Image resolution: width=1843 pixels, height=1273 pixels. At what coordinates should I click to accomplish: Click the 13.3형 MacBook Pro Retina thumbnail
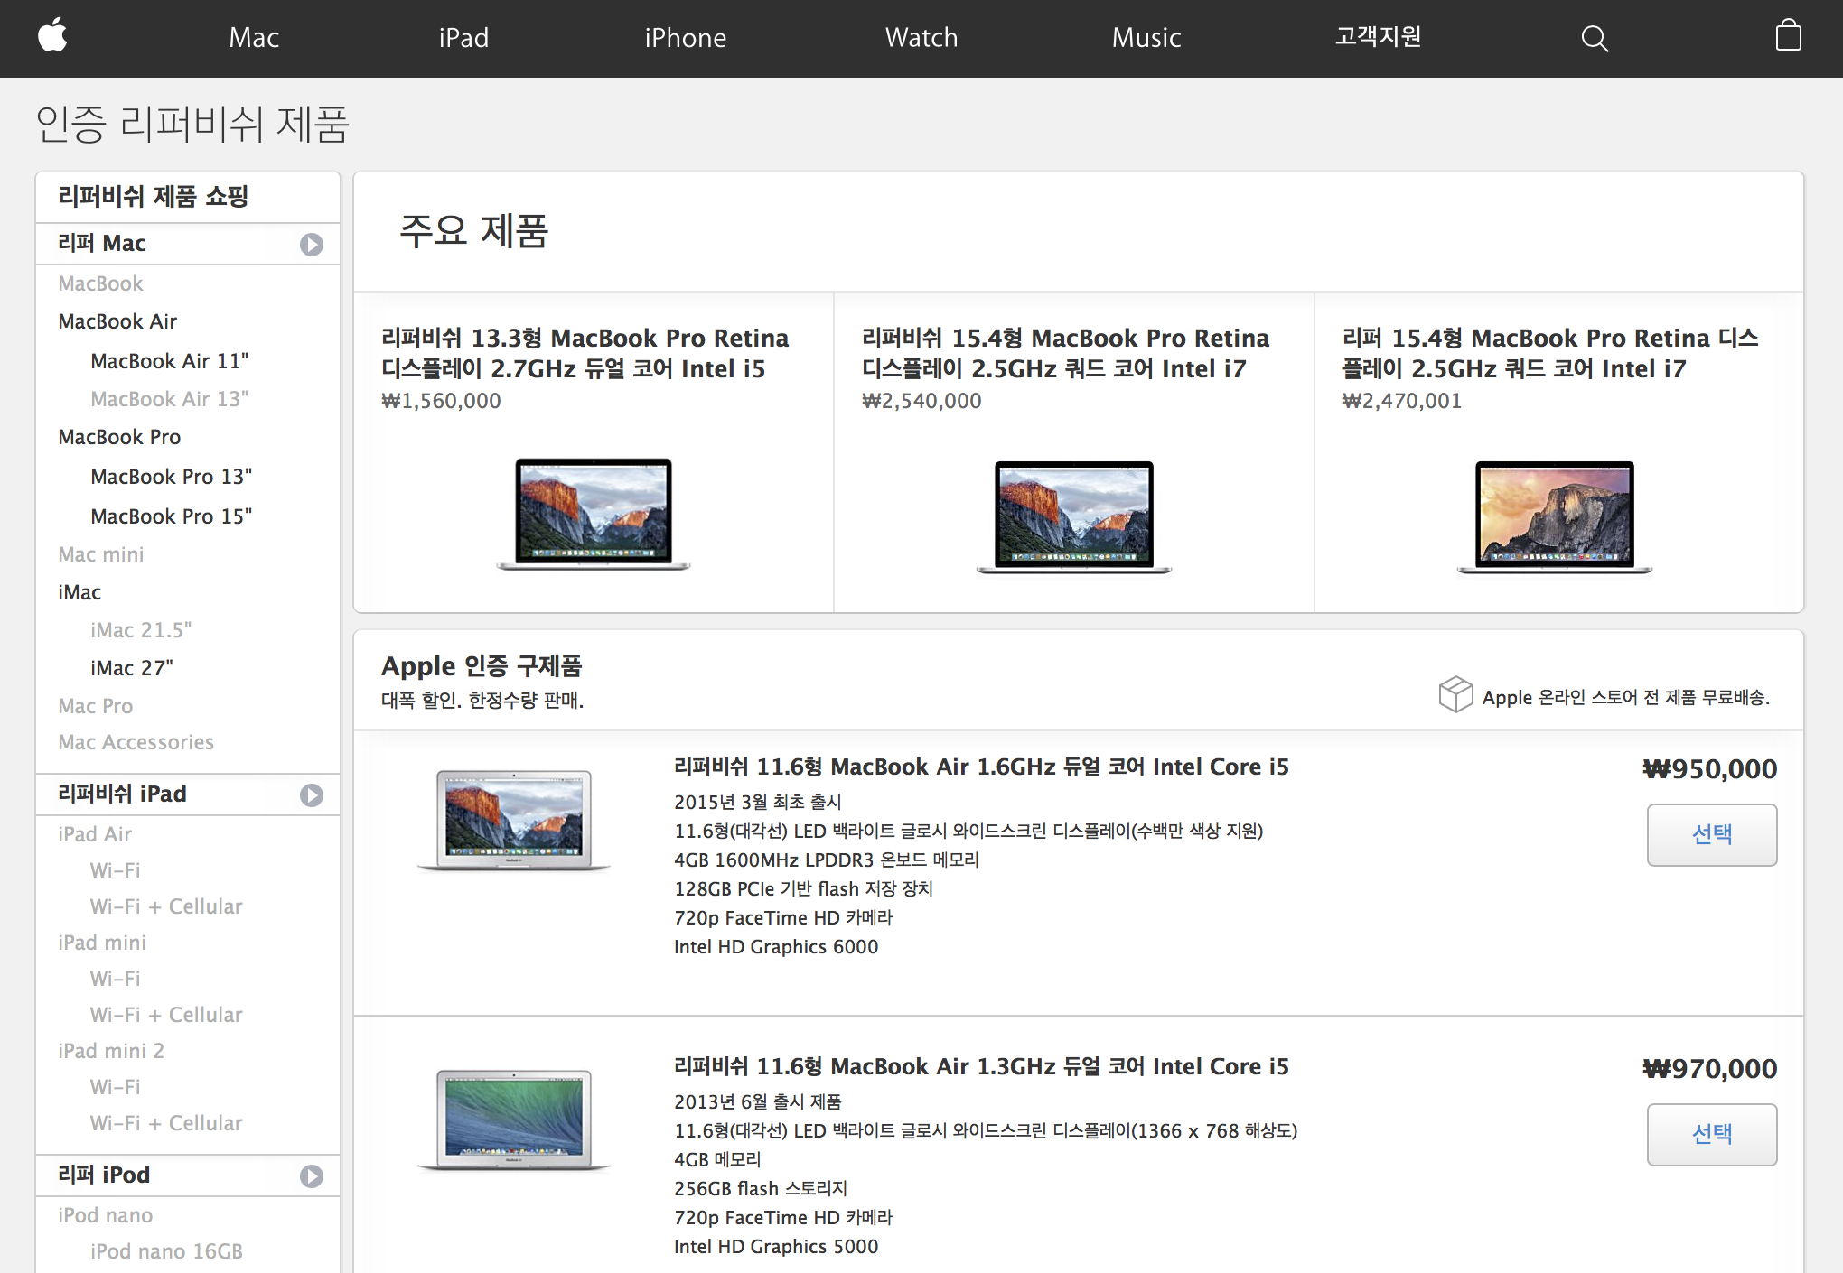(593, 514)
